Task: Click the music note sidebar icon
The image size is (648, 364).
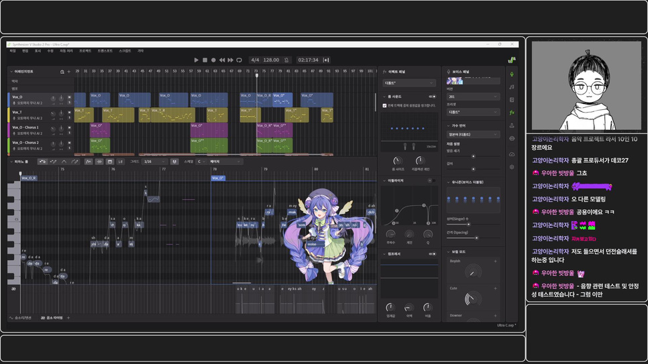Action: point(512,87)
